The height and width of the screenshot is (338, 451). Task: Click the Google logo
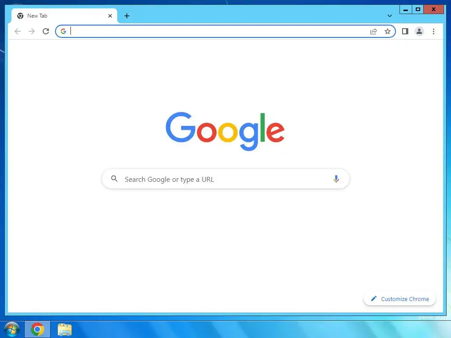click(225, 131)
